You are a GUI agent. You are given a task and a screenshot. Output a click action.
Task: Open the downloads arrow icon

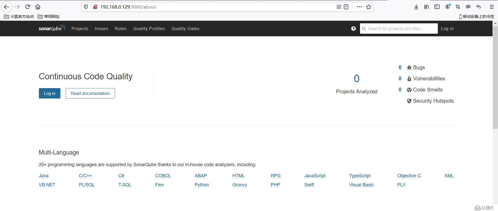click(416, 7)
